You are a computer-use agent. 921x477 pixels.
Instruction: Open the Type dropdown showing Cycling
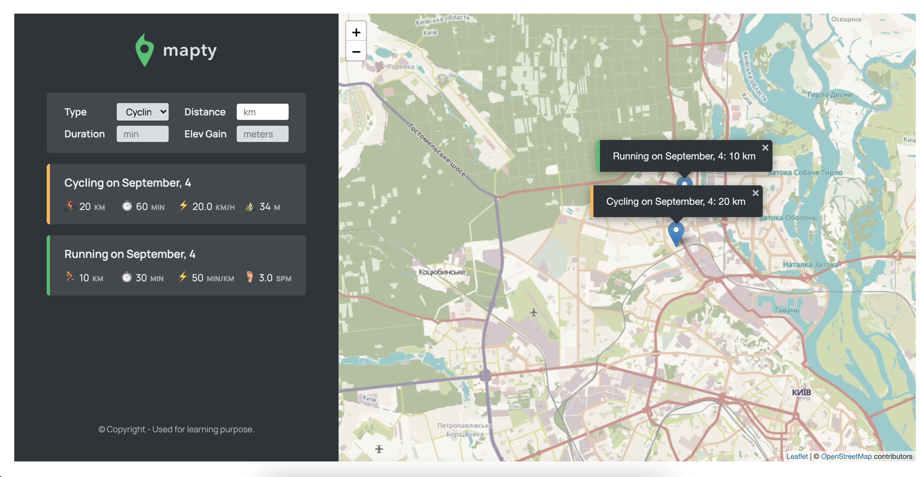[x=143, y=112]
